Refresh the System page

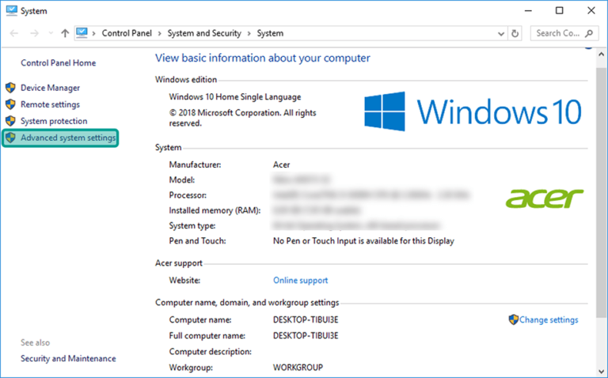click(x=515, y=33)
